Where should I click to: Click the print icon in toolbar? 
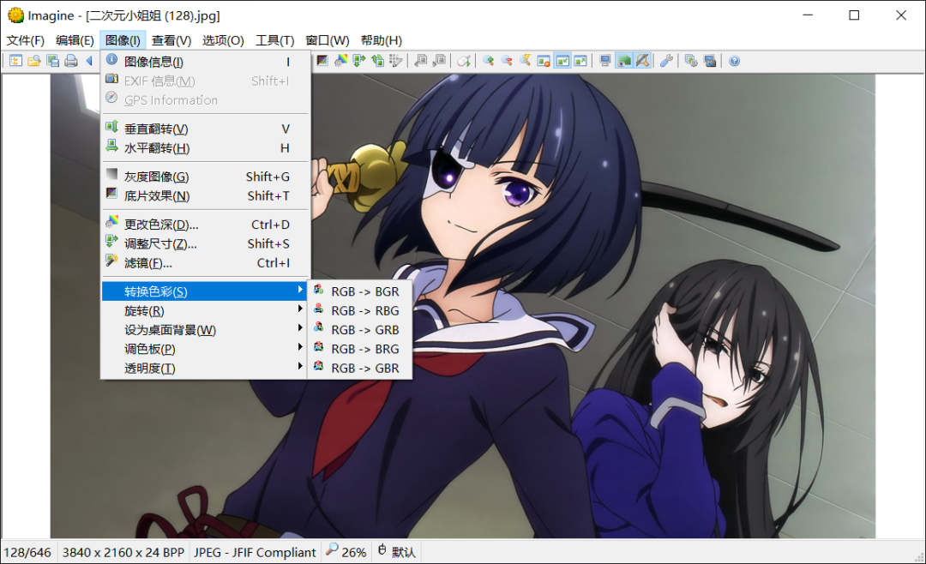click(71, 61)
